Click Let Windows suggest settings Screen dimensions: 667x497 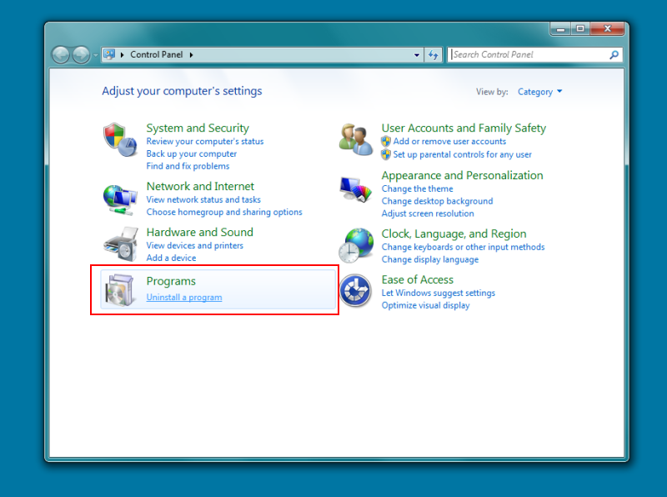439,293
